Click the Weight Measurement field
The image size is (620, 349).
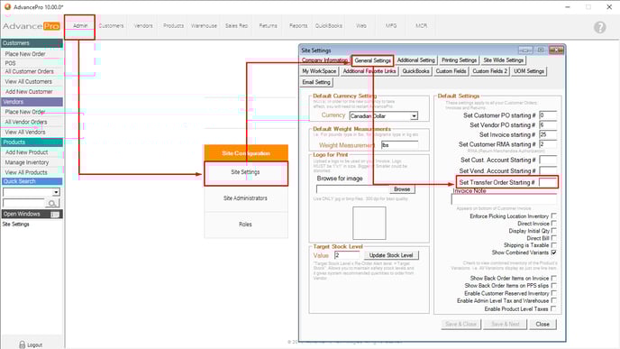pyautogui.click(x=399, y=145)
